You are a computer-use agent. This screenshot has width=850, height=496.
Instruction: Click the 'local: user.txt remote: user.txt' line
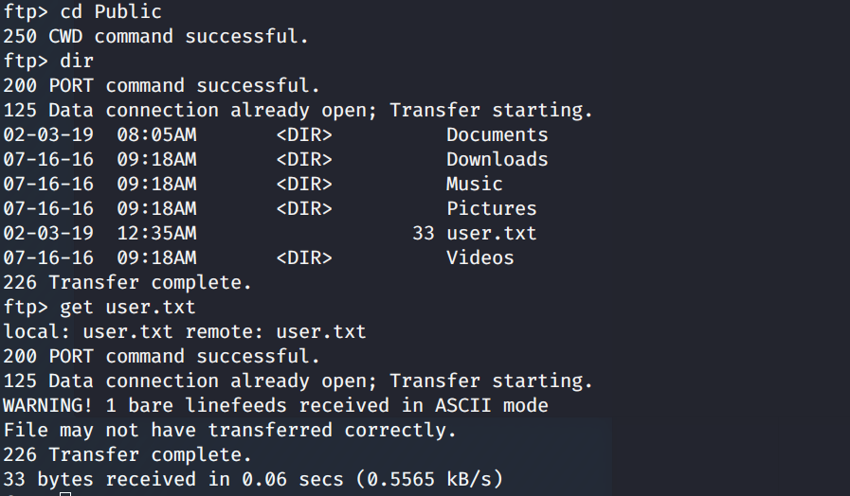pyautogui.click(x=185, y=332)
